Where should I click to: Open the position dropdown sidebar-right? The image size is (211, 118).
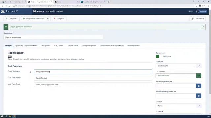point(178,66)
